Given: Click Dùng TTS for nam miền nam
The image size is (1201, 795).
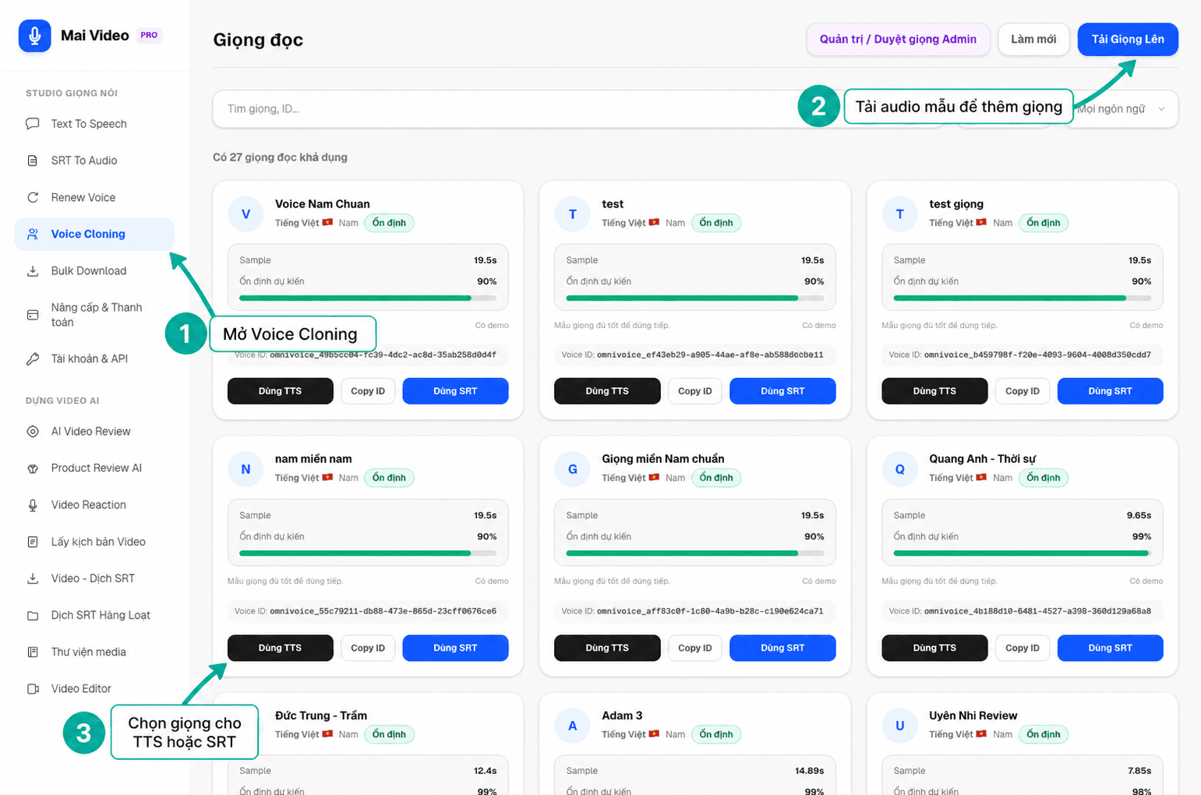Looking at the screenshot, I should coord(280,648).
